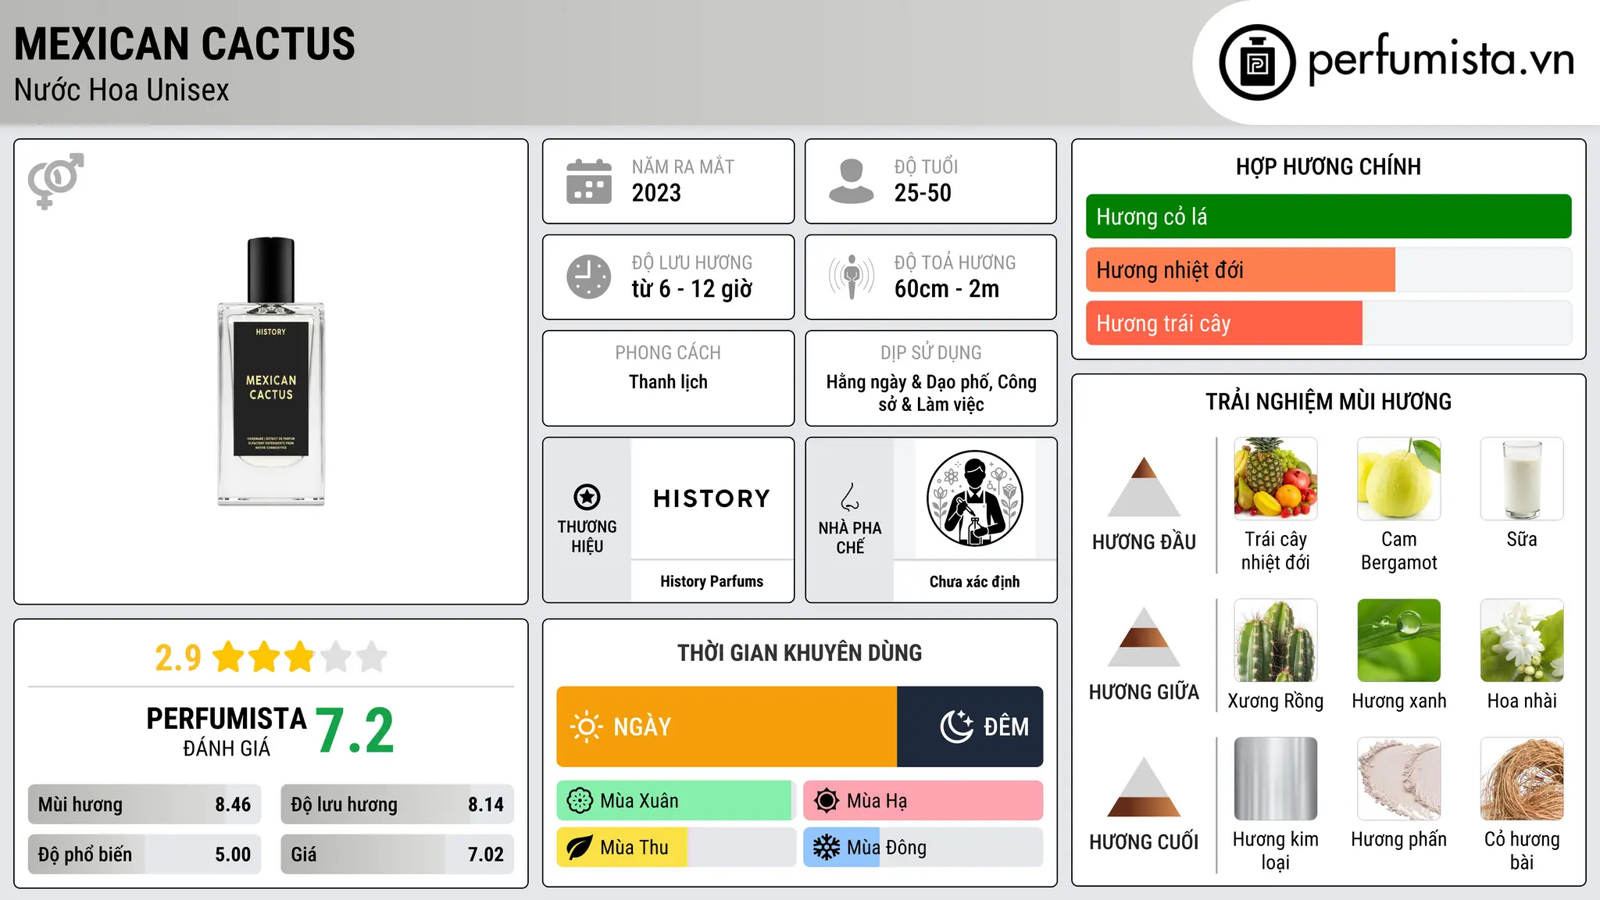Image resolution: width=1600 pixels, height=900 pixels.
Task: Click the HỢP HƯƠNG CHÍNH heading
Action: (1328, 167)
